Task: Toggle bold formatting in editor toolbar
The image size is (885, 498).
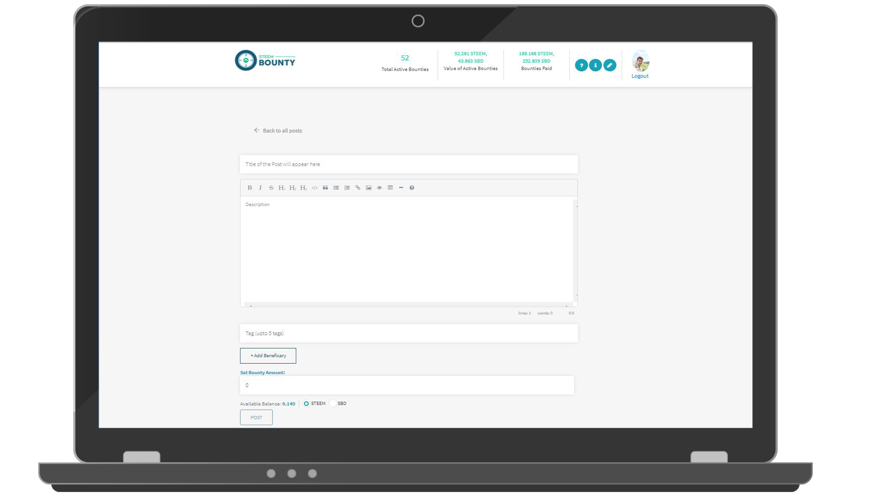Action: coord(249,188)
